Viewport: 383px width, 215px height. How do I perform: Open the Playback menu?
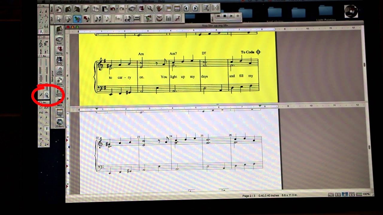(131, 1)
